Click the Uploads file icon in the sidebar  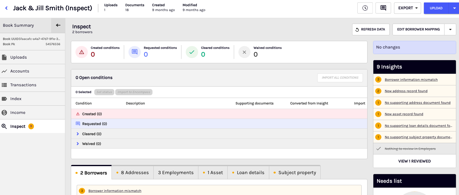point(4,57)
